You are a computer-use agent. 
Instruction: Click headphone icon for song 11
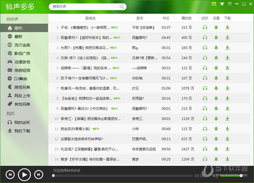[x=205, y=129]
